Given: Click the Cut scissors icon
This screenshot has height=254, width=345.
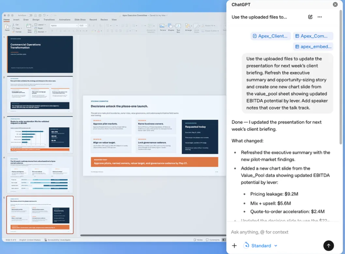Looking at the screenshot, I should pos(14,25).
